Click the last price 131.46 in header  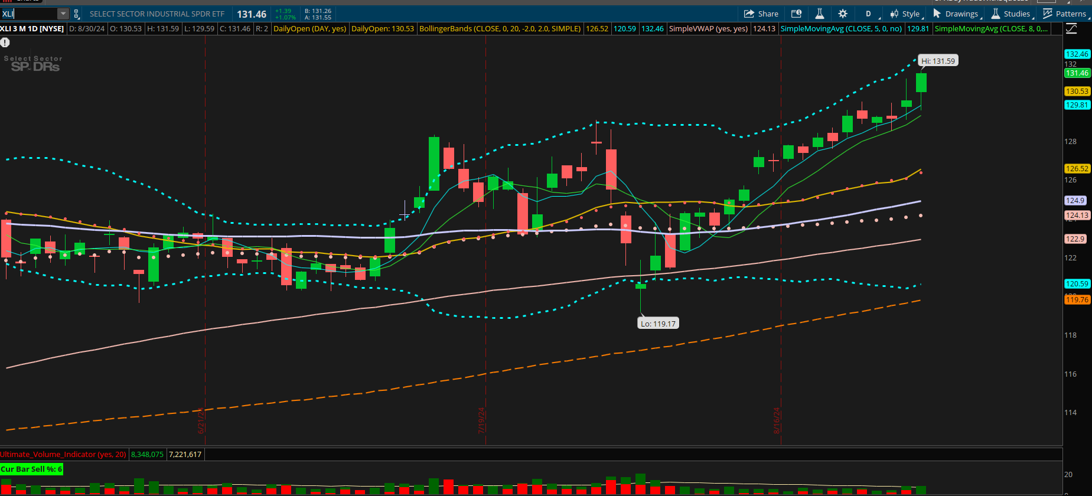coord(252,14)
